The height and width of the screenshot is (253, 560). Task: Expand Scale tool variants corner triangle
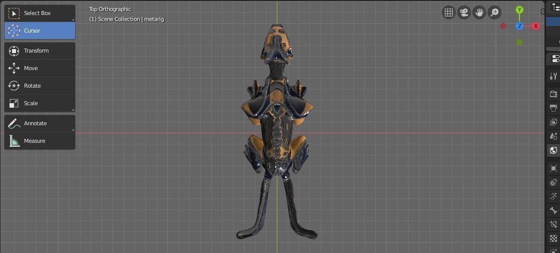73,110
